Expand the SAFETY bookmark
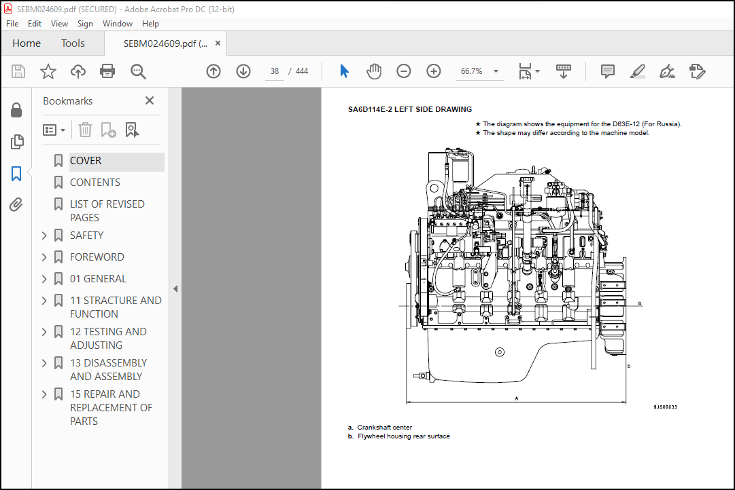The height and width of the screenshot is (490, 735). tap(44, 235)
